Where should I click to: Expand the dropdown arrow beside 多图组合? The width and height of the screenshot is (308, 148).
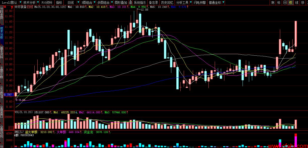(112, 3)
